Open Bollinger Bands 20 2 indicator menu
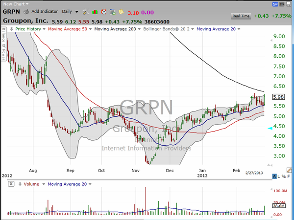294x220 pixels. click(169, 29)
